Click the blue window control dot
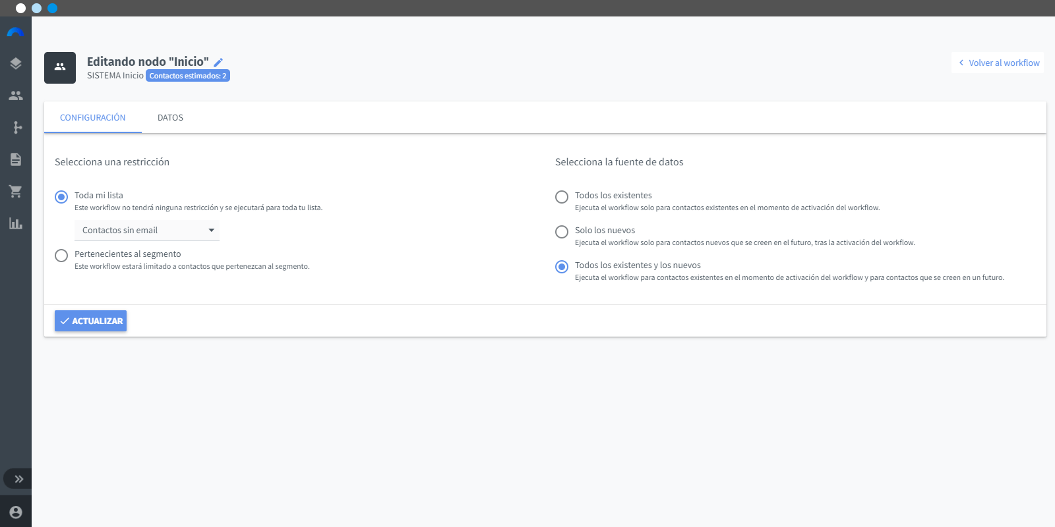Viewport: 1055px width, 527px height. click(53, 8)
